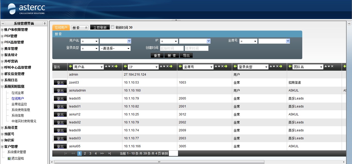The width and height of the screenshot is (352, 164).
Task: Collapse the left navigation panel with the double-arrow icon
Action: coord(3,23)
